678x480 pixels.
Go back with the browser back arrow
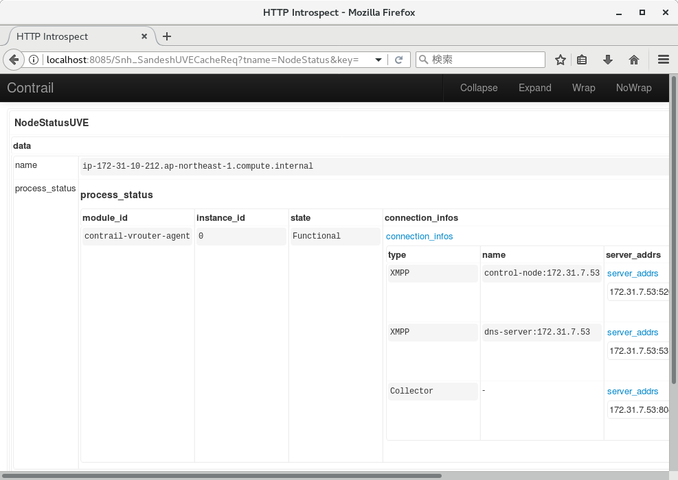tap(14, 60)
